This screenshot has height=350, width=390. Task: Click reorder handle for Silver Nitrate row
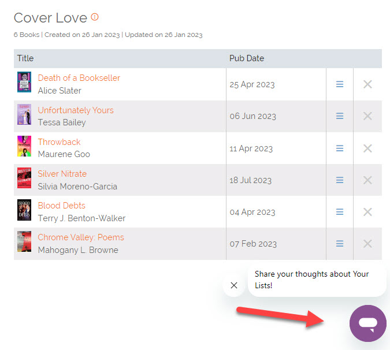coord(340,180)
